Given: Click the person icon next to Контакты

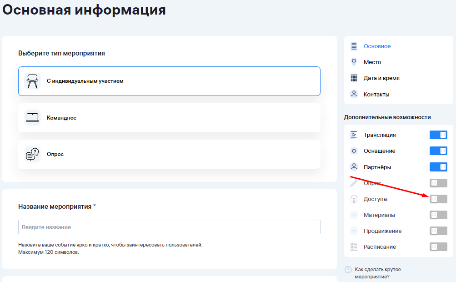Looking at the screenshot, I should [354, 94].
